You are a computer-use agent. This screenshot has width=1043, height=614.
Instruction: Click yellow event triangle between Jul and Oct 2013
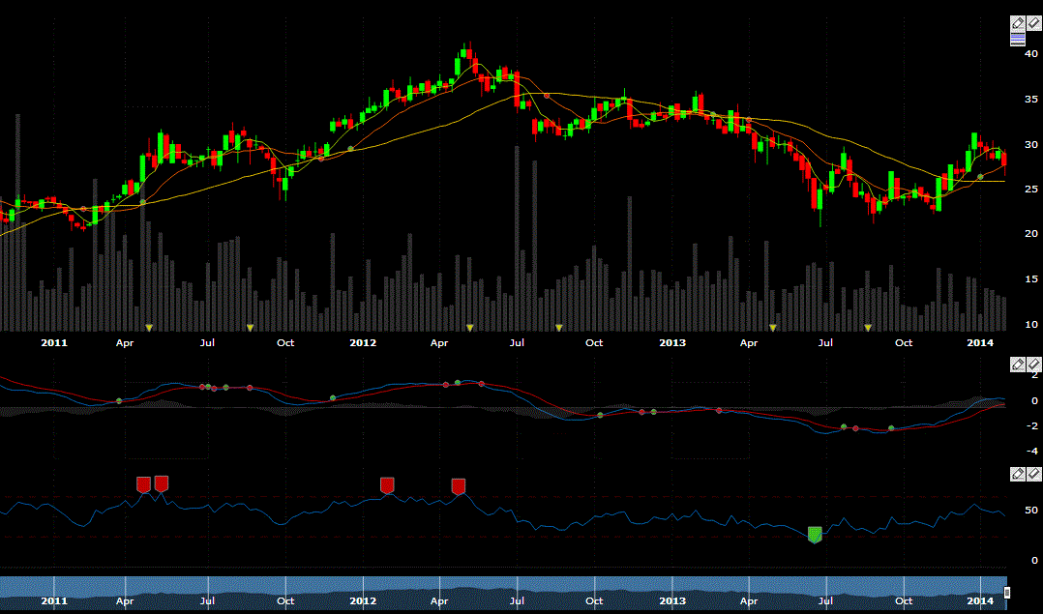tap(868, 328)
